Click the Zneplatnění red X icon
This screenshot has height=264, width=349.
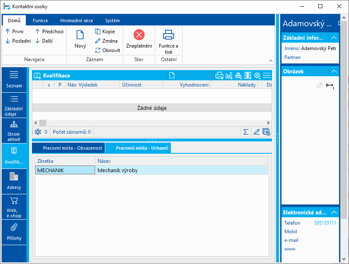coord(139,35)
